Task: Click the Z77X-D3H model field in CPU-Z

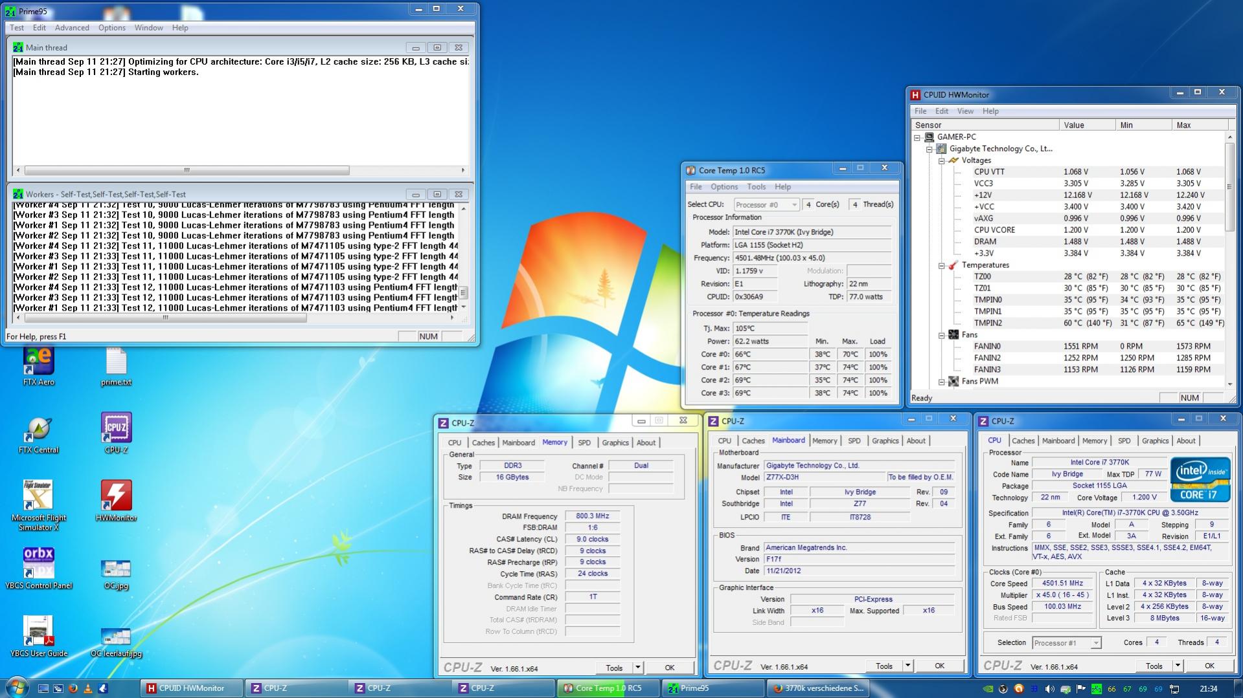Action: (825, 477)
